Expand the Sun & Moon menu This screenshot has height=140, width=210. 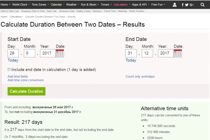point(88,5)
